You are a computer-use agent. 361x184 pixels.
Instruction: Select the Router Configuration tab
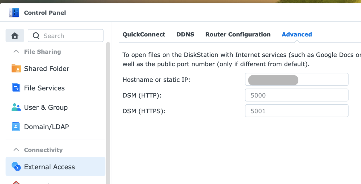(x=238, y=34)
